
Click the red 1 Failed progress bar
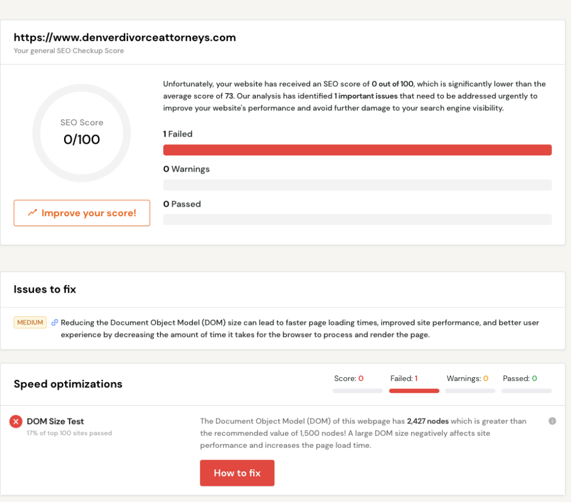coord(357,150)
